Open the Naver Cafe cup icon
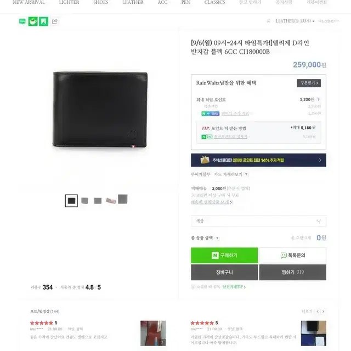351x351 pixels. coord(33,21)
